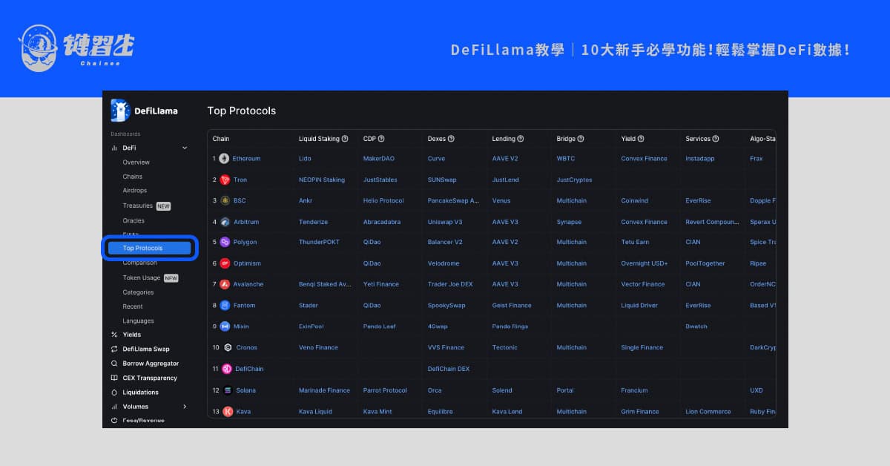Screen dimensions: 890x466
Task: Open the MakerDAO protocol link
Action: (379, 159)
